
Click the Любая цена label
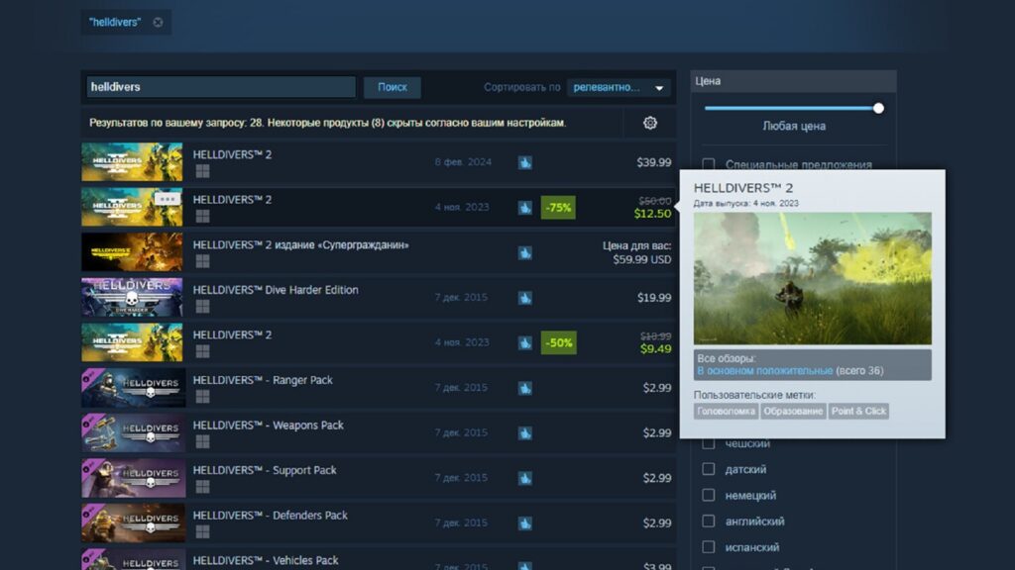[x=794, y=126]
